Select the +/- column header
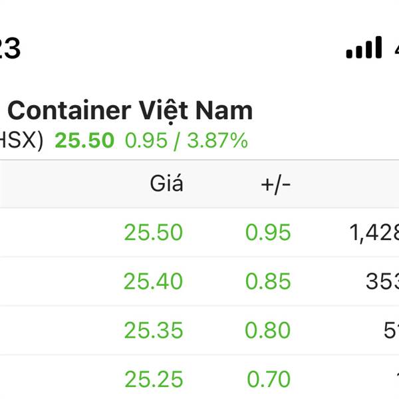The height and width of the screenshot is (399, 399). [275, 184]
